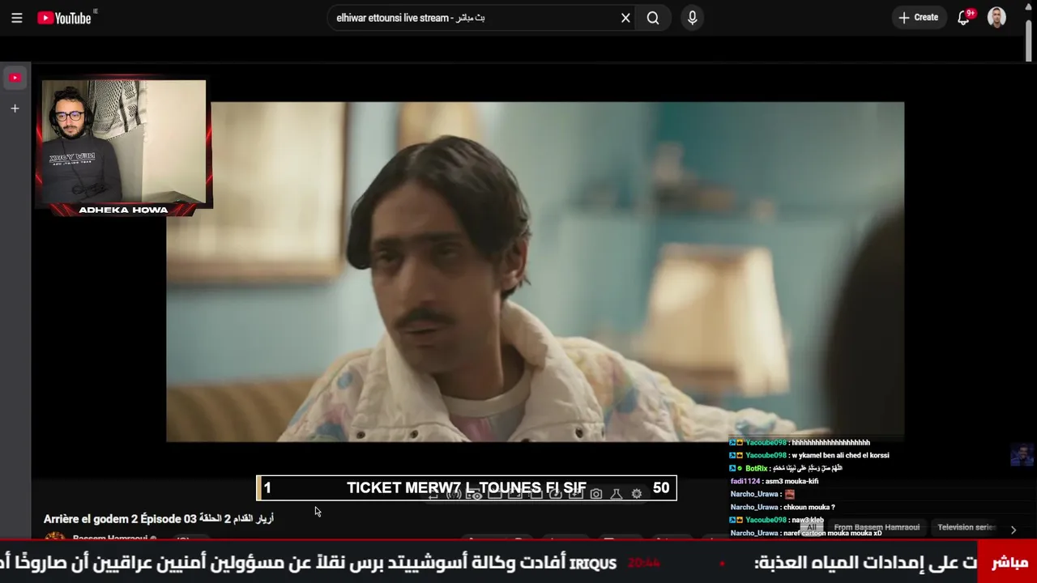Click the TICKET MERW7 L TOUNES banner
The width and height of the screenshot is (1037, 583).
[x=467, y=487]
